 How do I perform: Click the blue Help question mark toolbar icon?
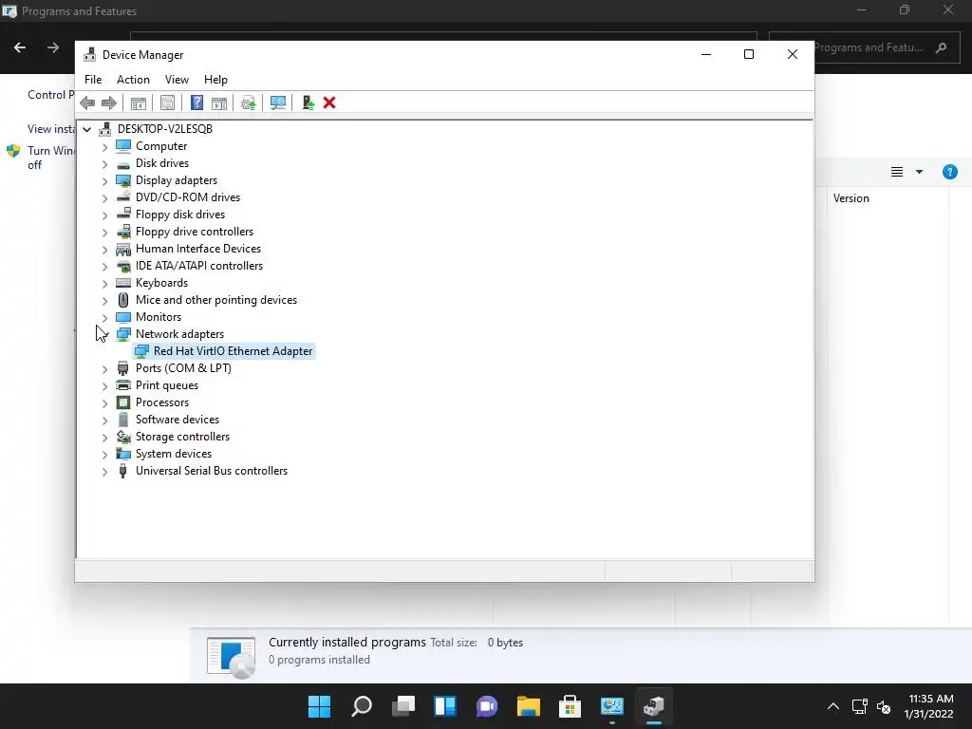[x=196, y=103]
